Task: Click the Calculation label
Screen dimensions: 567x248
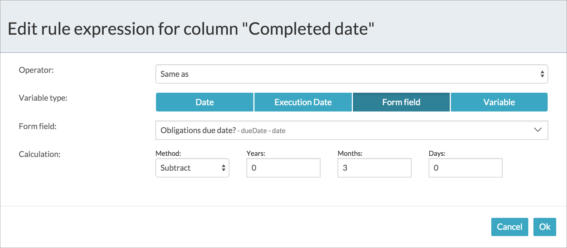Action: [x=40, y=154]
